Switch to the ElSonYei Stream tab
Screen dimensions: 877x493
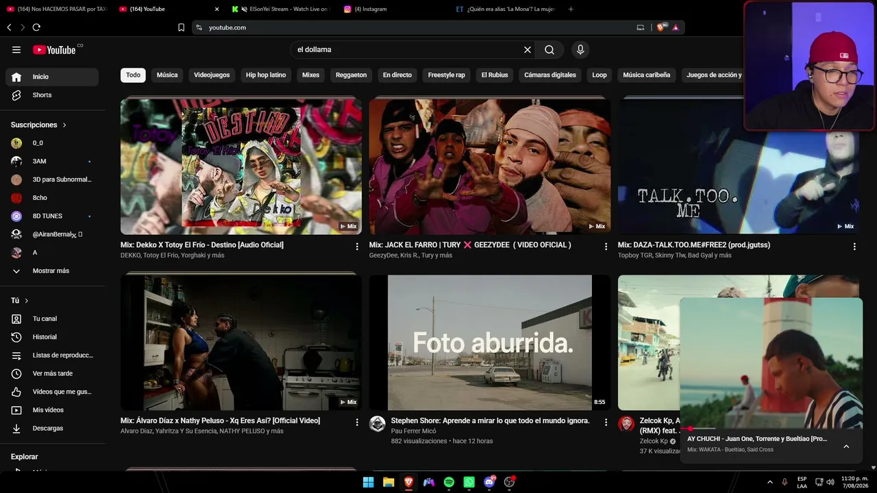pos(281,9)
